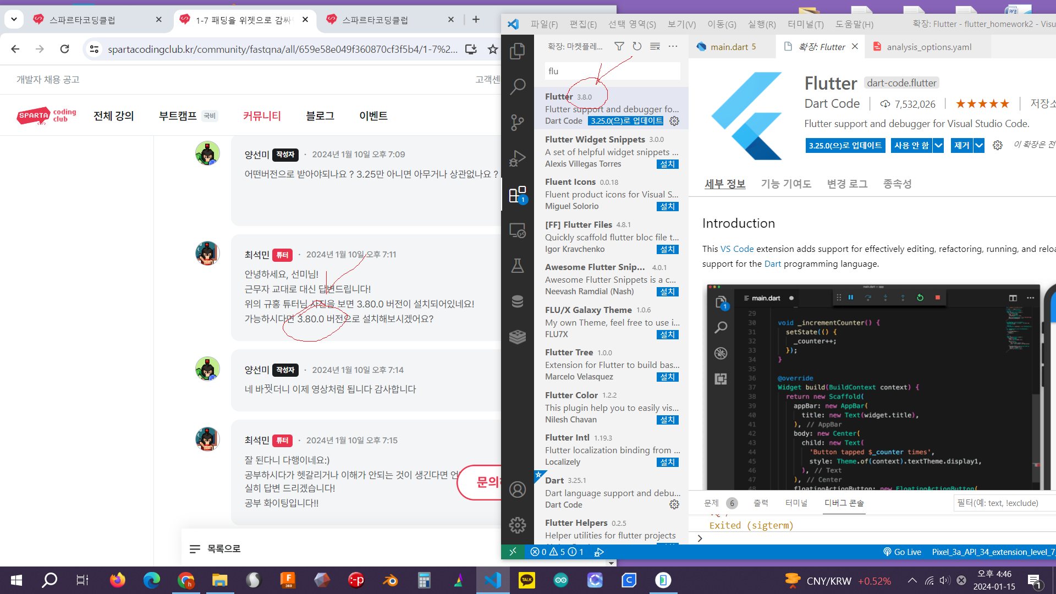Go back in Chrome browser

pos(15,50)
